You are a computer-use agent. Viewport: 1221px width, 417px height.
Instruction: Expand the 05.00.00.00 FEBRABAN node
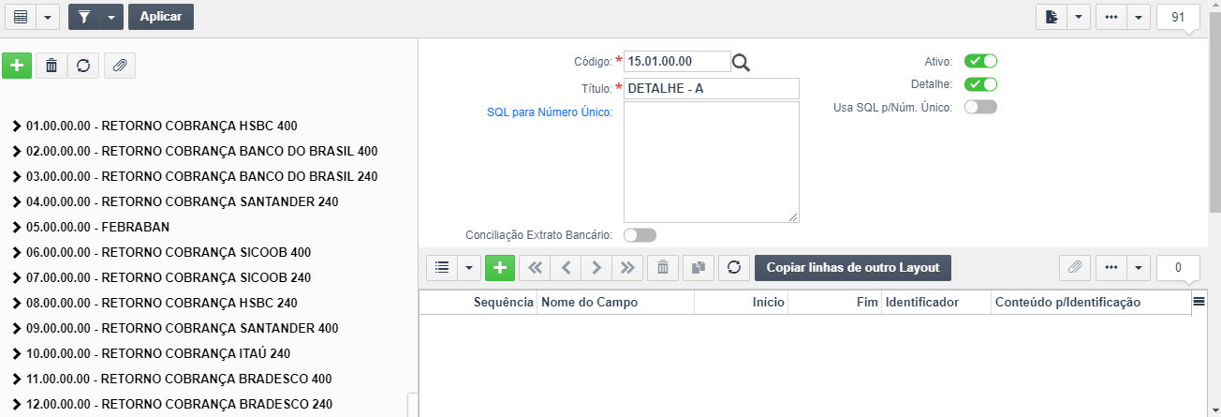coord(17,227)
